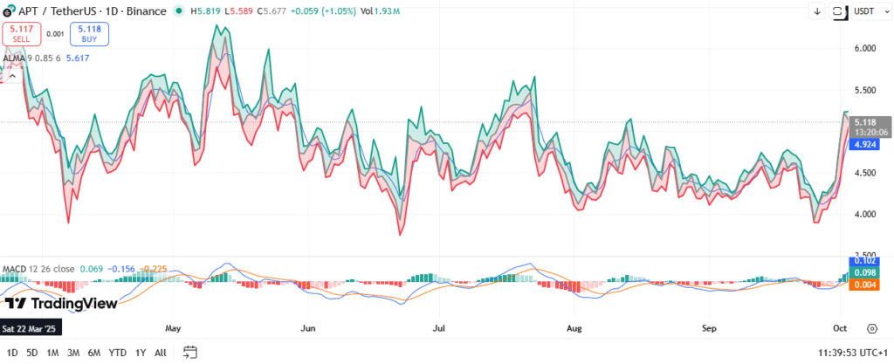Open chart settings gear on time axis
Screen dimensions: 894x364
(871, 328)
